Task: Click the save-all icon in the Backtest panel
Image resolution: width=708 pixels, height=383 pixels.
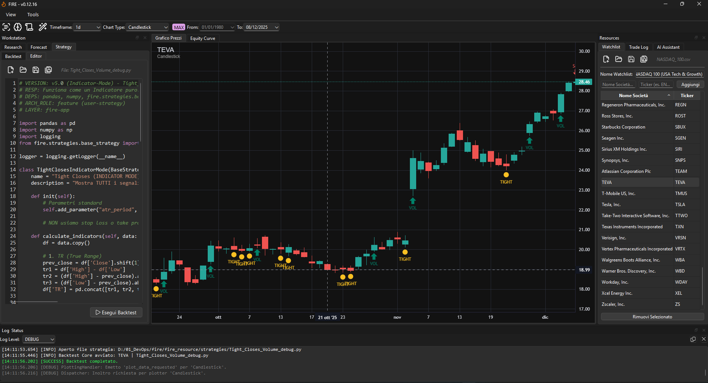Action: (48, 70)
